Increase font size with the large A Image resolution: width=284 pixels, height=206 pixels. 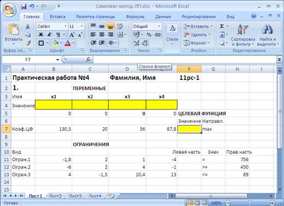72,35
